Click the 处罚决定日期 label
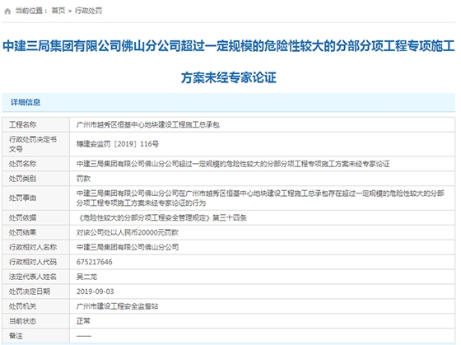 [30, 291]
